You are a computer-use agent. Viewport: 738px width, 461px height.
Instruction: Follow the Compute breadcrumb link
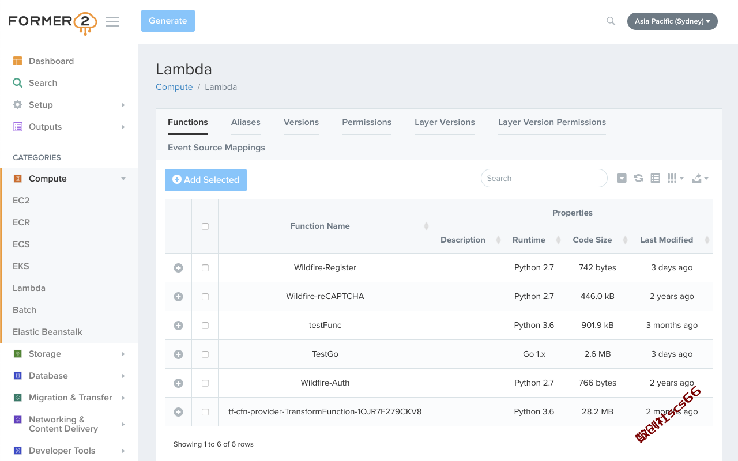click(x=174, y=87)
